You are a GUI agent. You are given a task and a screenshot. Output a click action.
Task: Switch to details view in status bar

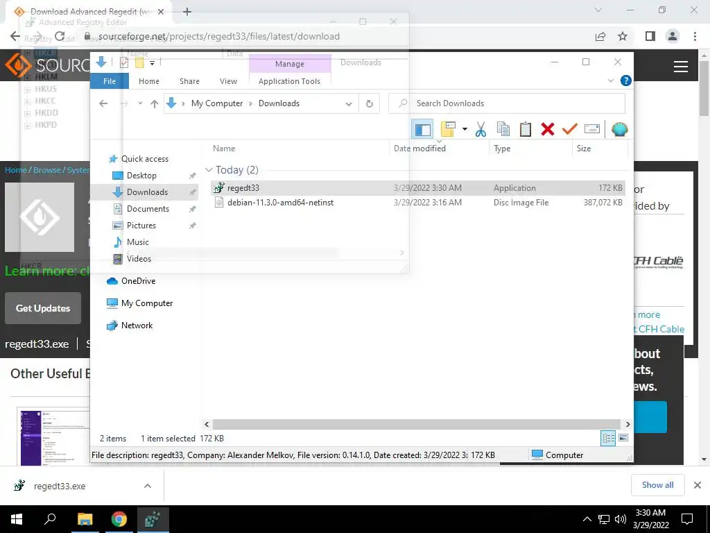[608, 438]
